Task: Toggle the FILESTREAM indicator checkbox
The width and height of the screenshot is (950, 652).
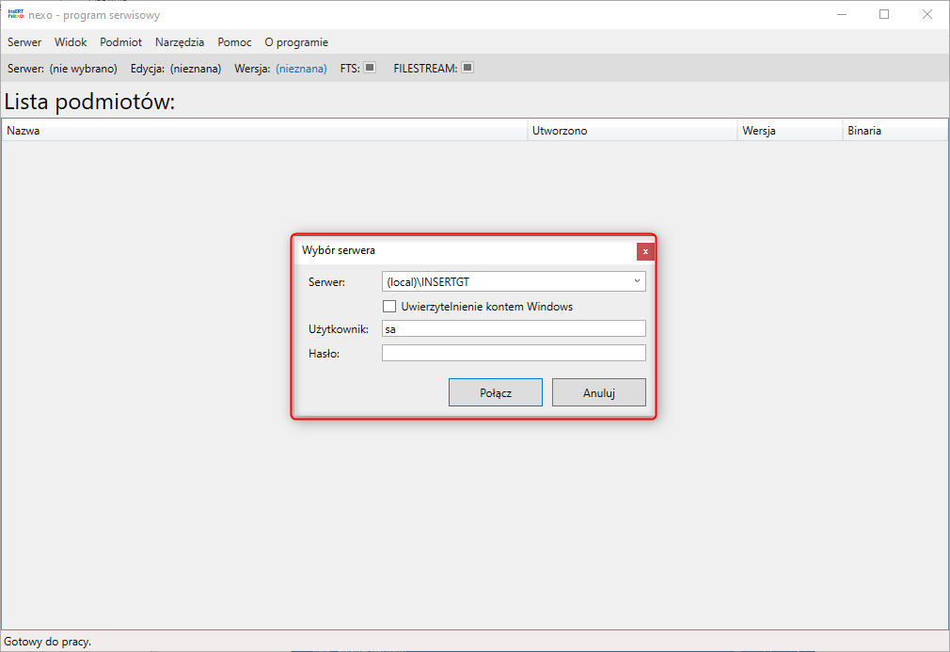Action: (467, 67)
